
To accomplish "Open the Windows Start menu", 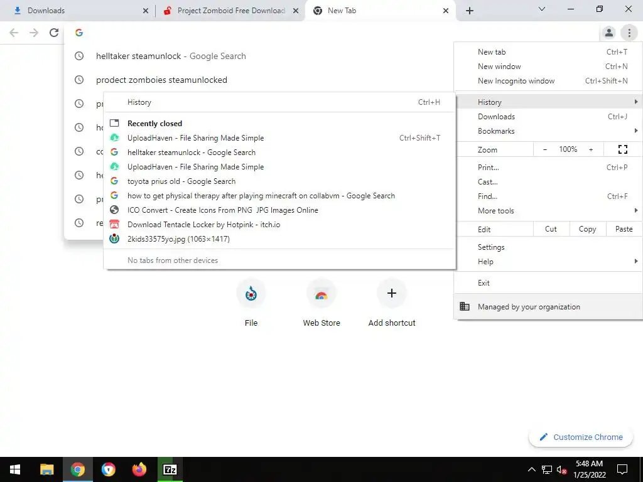I will pyautogui.click(x=15, y=469).
